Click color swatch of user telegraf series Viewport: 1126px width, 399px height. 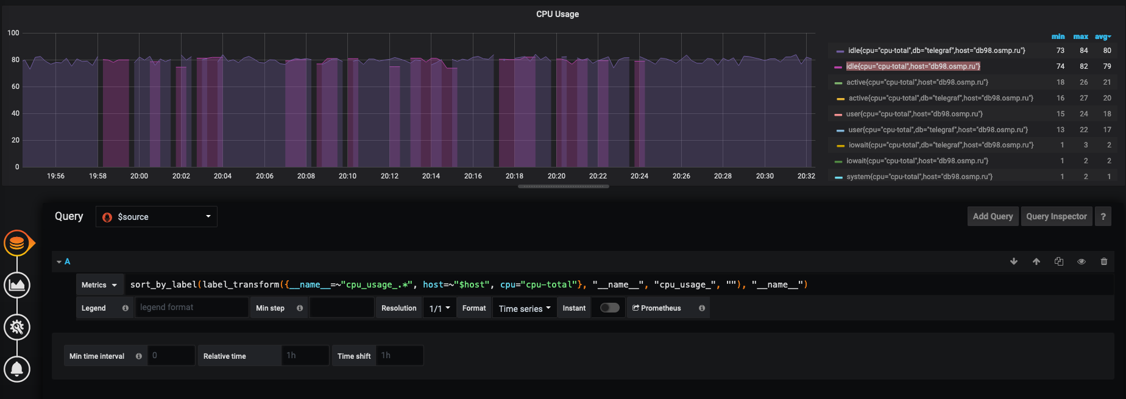pyautogui.click(x=840, y=130)
